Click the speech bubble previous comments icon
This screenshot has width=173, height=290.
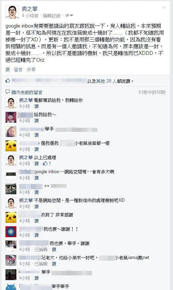8,92
